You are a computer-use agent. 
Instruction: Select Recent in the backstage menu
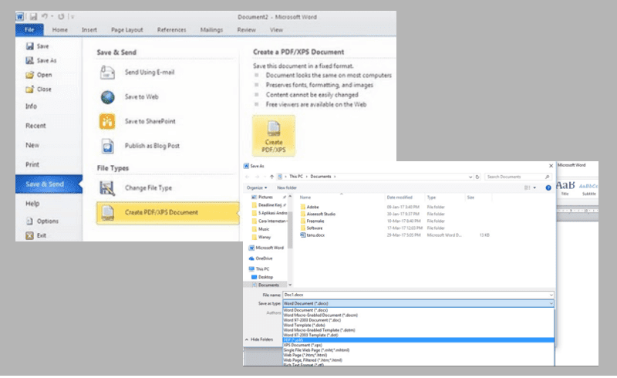coord(35,126)
